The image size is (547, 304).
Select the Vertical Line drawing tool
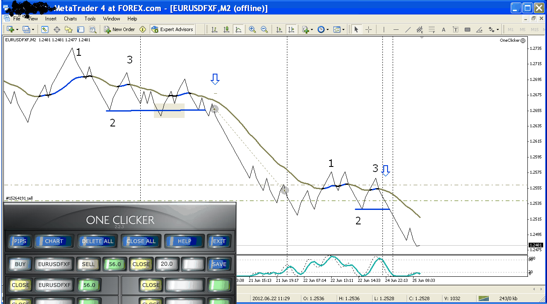(384, 29)
